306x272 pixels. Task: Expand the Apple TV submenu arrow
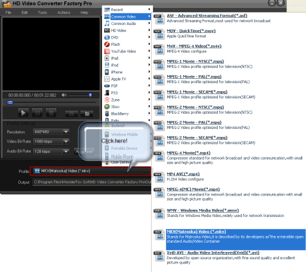[149, 79]
